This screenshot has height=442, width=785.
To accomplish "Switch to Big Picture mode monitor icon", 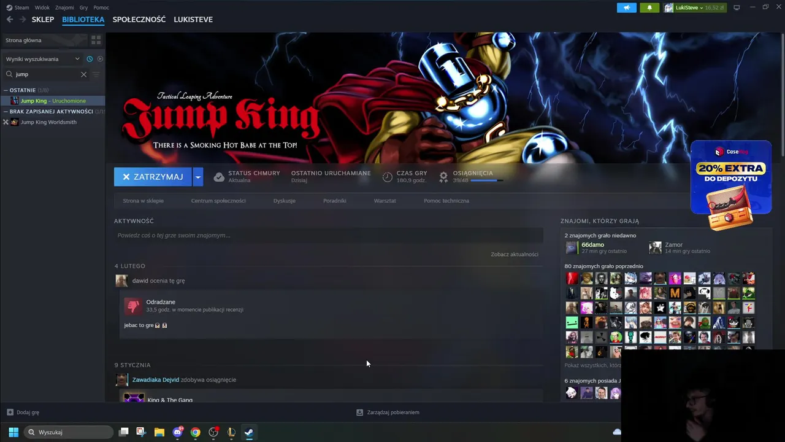I will pos(737,7).
